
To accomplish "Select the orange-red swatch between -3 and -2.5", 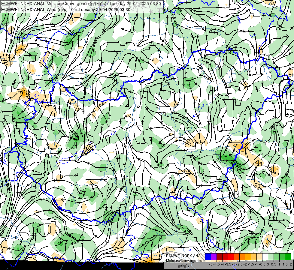I will point(237,256).
